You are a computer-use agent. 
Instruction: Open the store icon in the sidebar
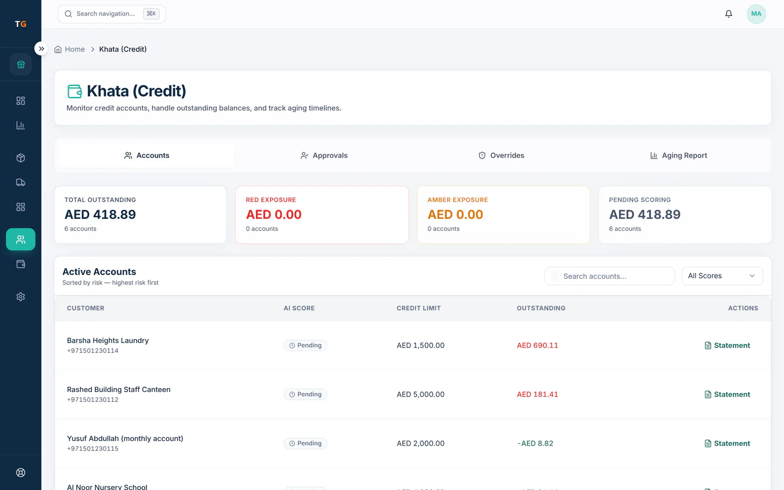click(x=21, y=65)
